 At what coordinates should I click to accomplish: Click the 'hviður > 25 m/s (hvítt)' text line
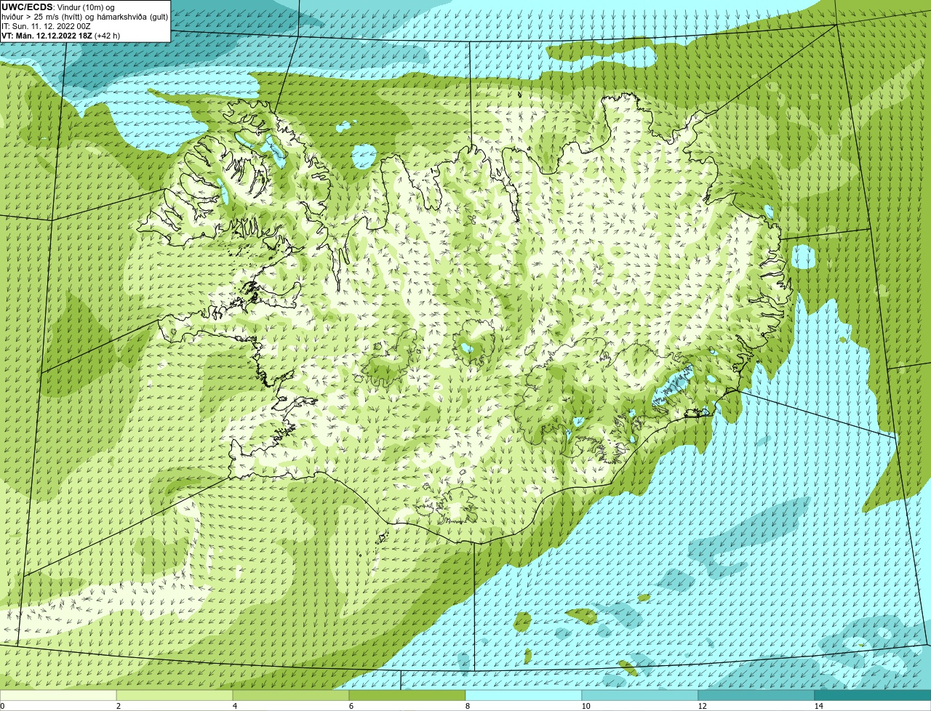(85, 17)
